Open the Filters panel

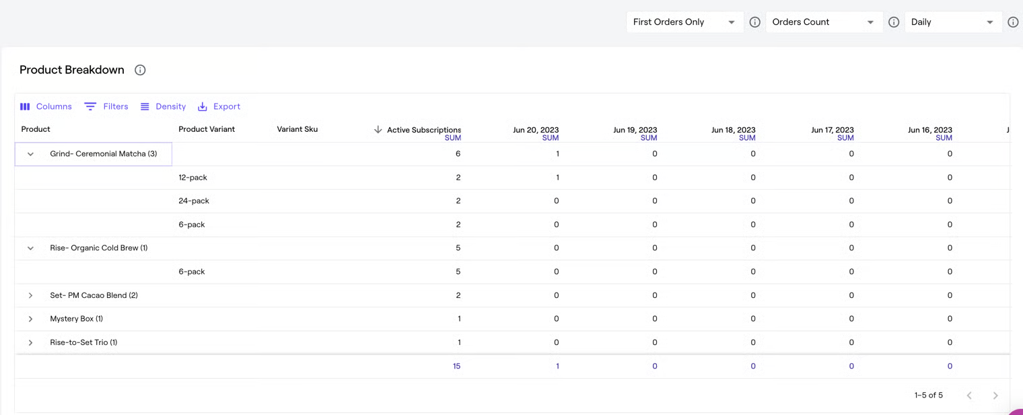tap(106, 106)
